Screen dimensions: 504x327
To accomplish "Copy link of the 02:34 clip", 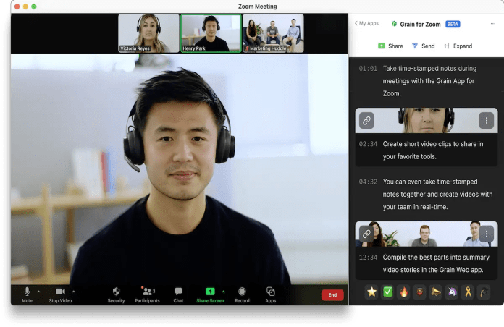I will point(366,121).
